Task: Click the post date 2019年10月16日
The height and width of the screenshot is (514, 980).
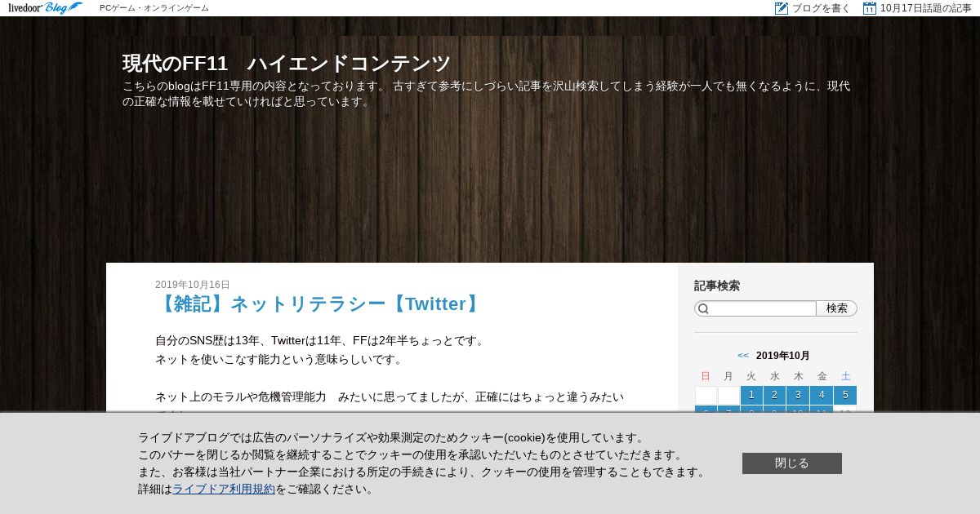Action: [x=193, y=285]
